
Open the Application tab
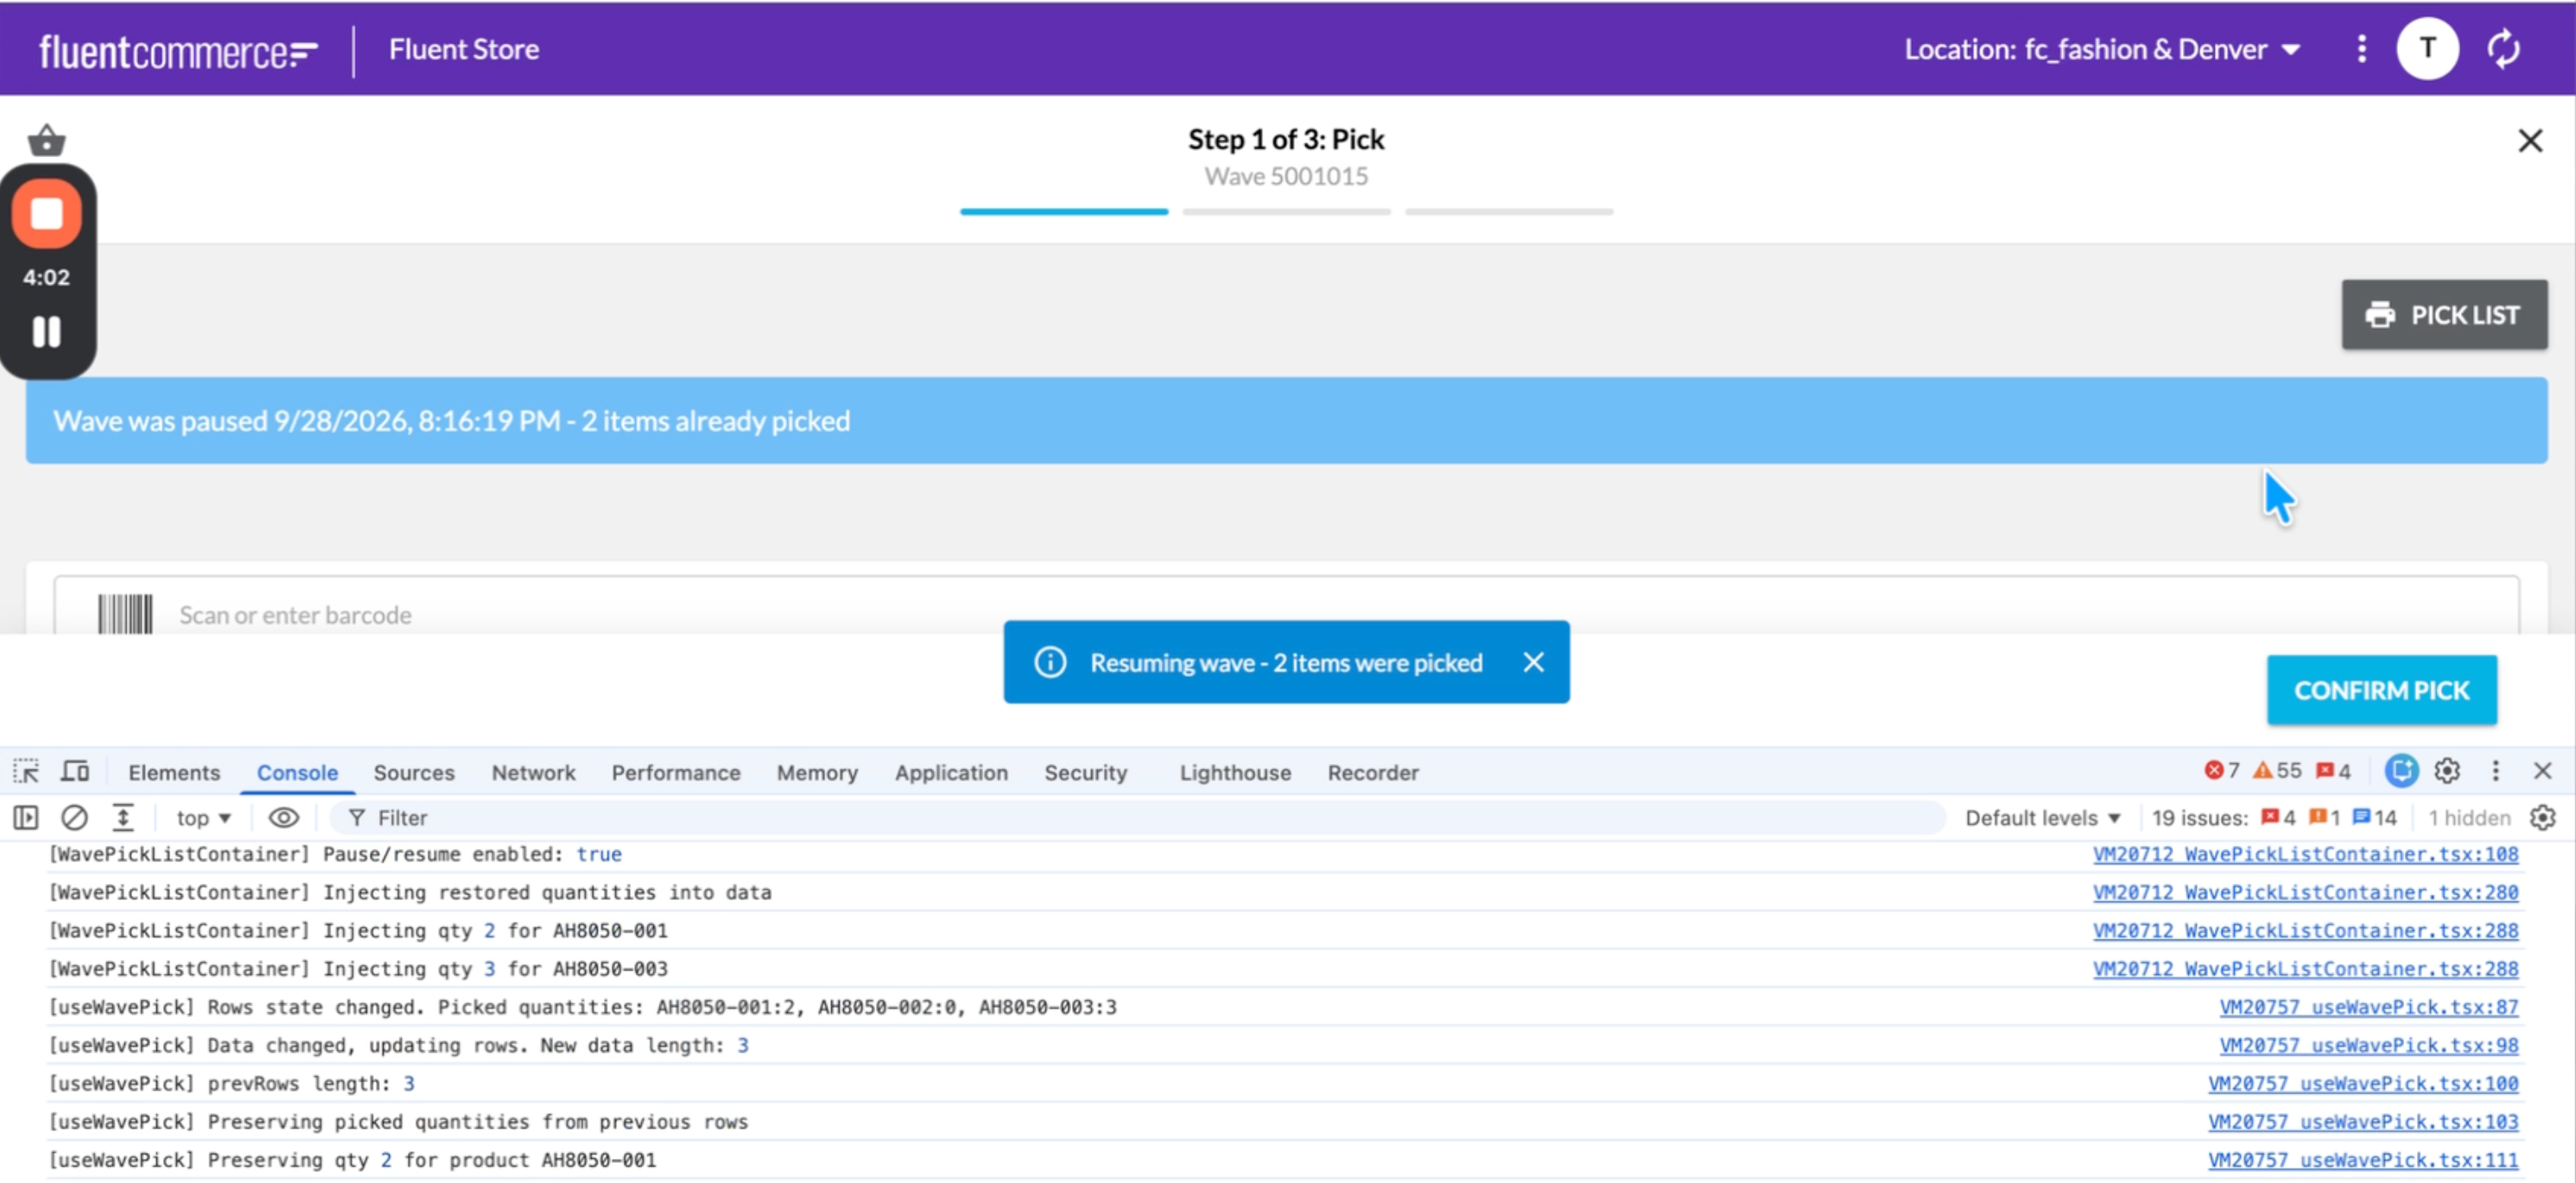pyautogui.click(x=951, y=772)
